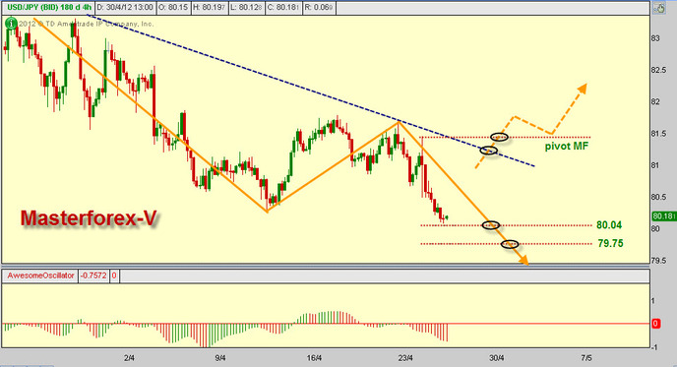Viewport: 677px width, 367px height.
Task: Open the AwesomeOscillator study label
Action: (x=40, y=275)
